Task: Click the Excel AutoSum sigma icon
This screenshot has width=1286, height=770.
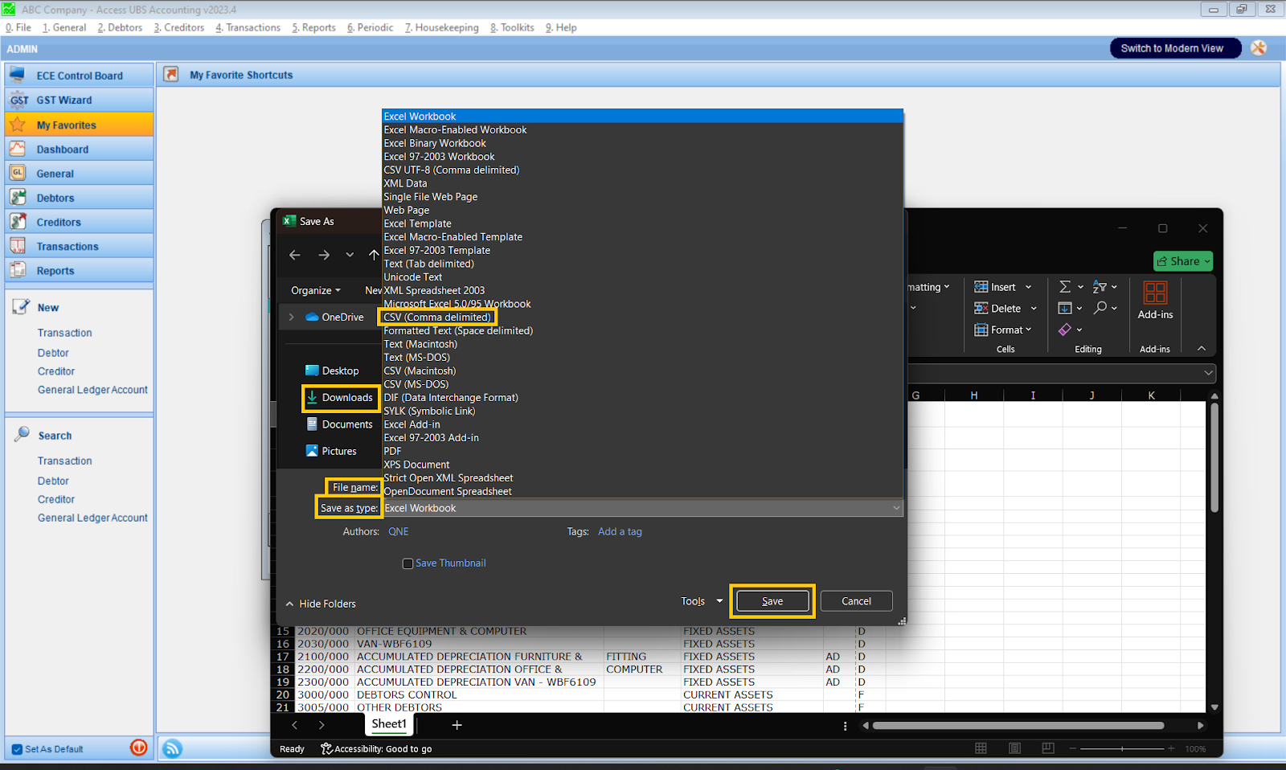Action: pyautogui.click(x=1065, y=287)
